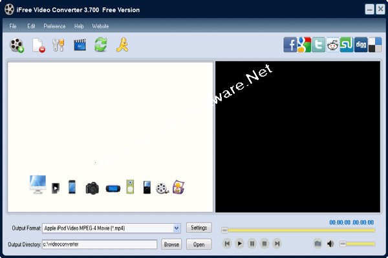
Task: Adjust the volume slider
Action: pyautogui.click(x=358, y=244)
